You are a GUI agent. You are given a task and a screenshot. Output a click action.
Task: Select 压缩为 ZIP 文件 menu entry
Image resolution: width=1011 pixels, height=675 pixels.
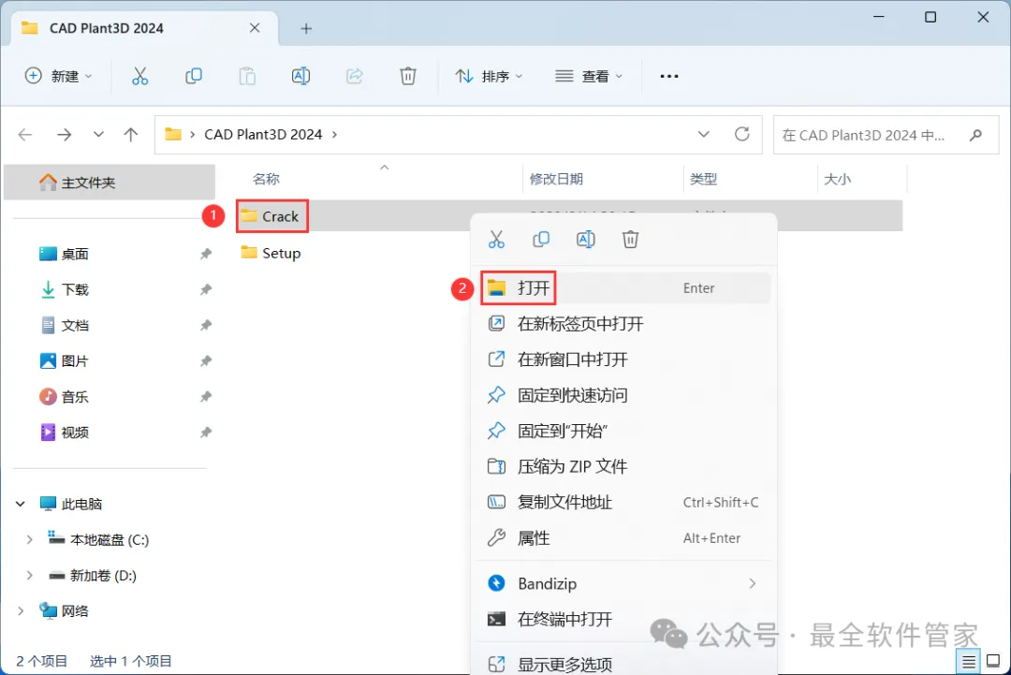click(623, 466)
